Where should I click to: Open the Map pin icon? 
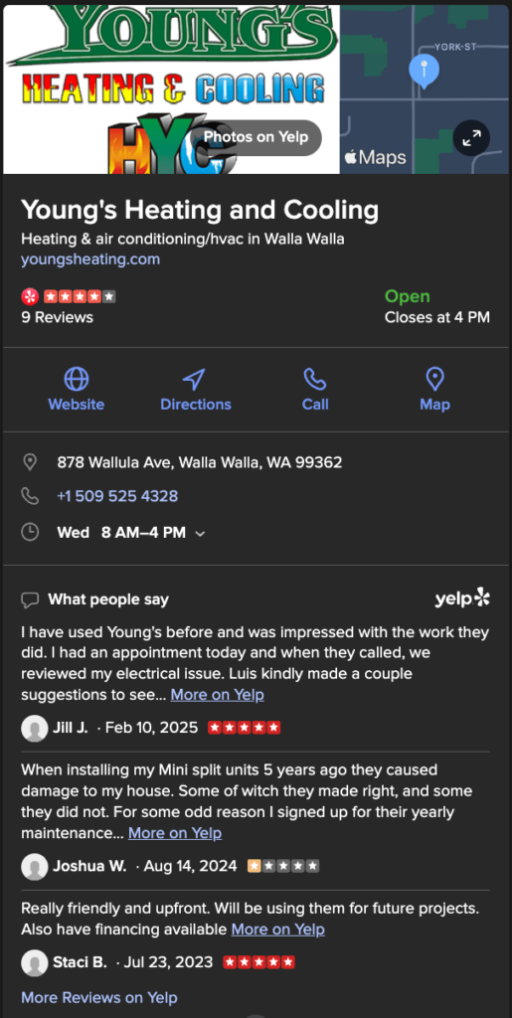coord(434,379)
